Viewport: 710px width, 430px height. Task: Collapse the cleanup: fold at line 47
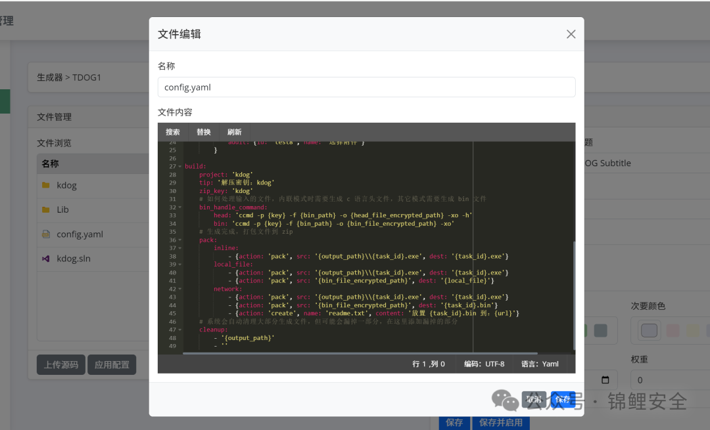(x=179, y=330)
